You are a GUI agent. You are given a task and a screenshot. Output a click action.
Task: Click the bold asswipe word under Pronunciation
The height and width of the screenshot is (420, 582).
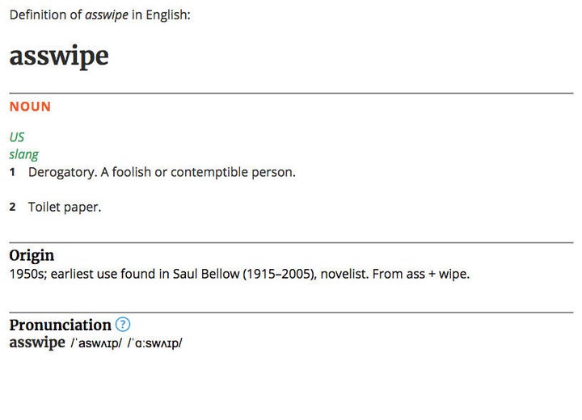point(37,342)
